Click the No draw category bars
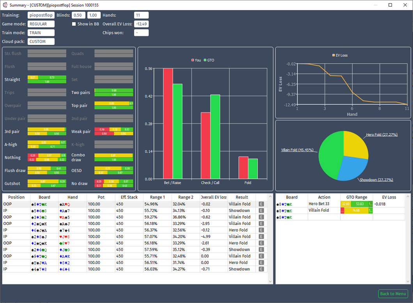This screenshot has width=413, height=303. (x=114, y=184)
